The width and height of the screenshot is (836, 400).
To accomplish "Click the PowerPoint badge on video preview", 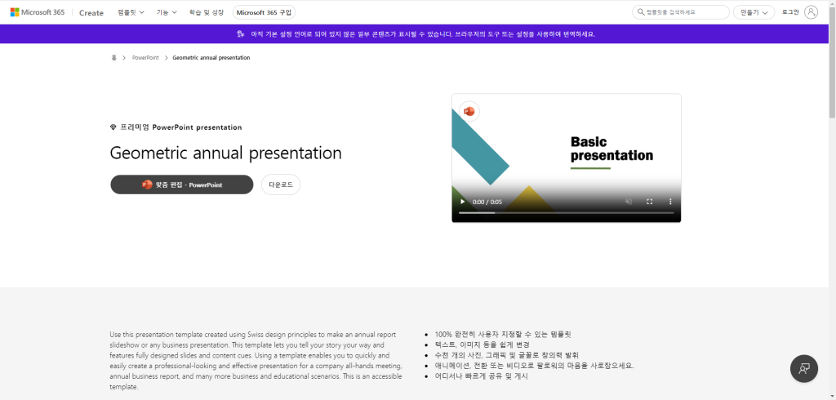I will (469, 112).
